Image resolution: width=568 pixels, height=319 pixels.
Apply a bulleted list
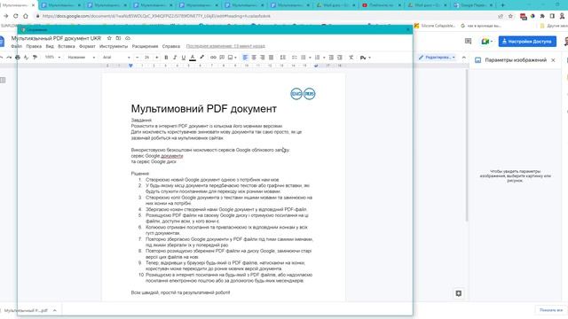point(304,57)
